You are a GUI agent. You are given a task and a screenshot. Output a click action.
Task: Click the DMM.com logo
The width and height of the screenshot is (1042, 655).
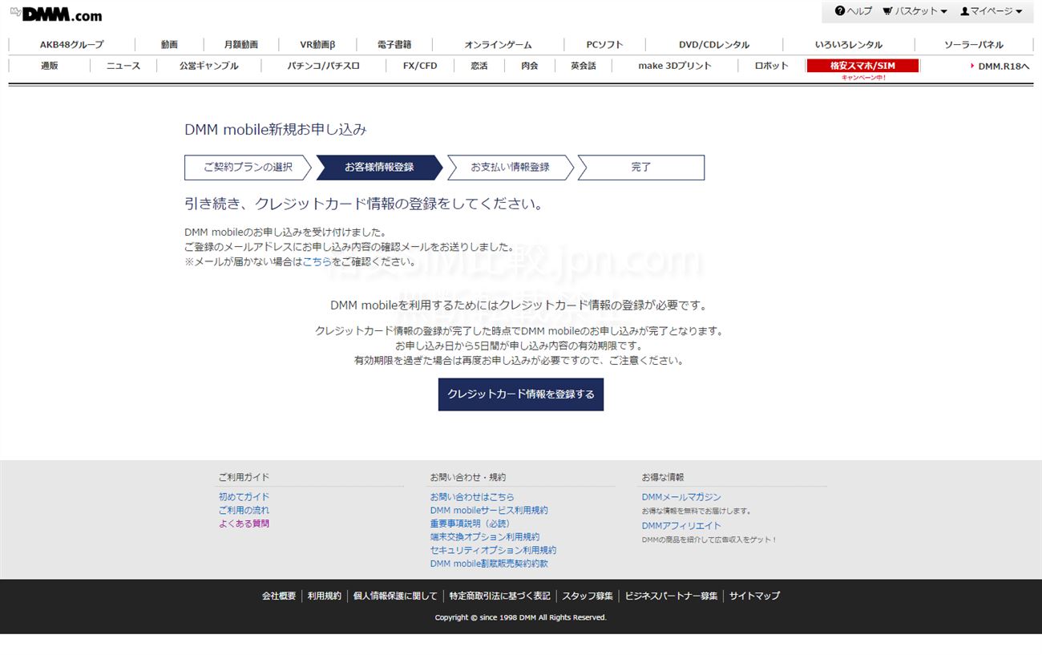pos(56,14)
